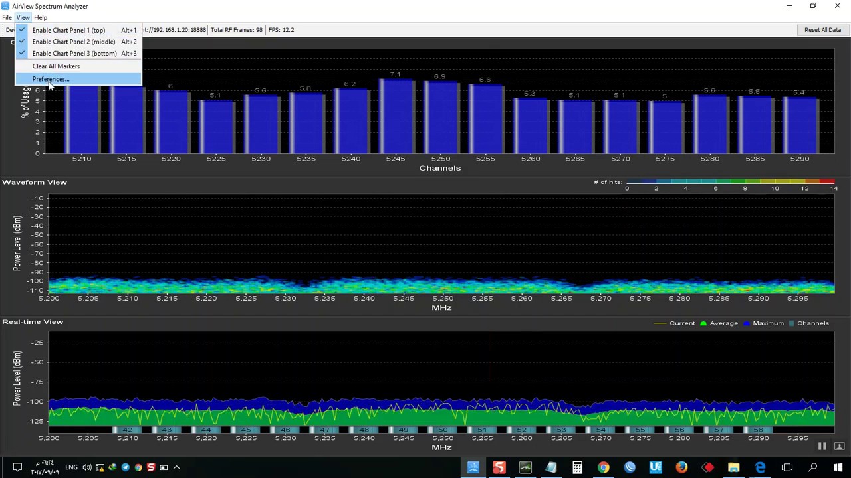Image resolution: width=851 pixels, height=478 pixels.
Task: Click the 7.1 usage value label
Action: coord(396,74)
